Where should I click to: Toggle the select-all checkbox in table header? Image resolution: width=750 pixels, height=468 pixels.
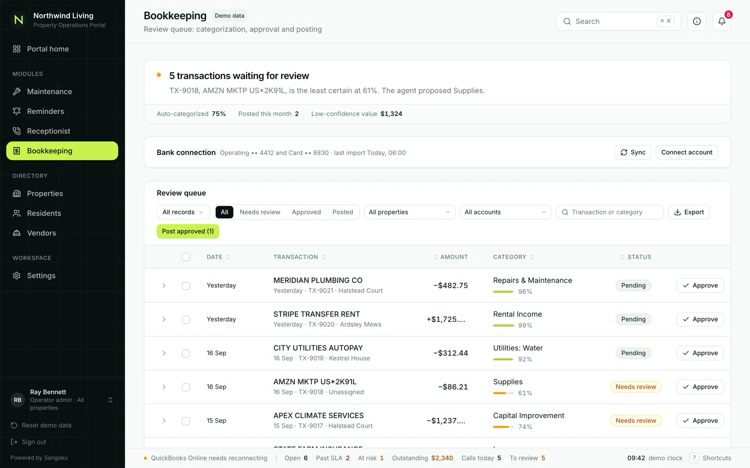(x=186, y=257)
